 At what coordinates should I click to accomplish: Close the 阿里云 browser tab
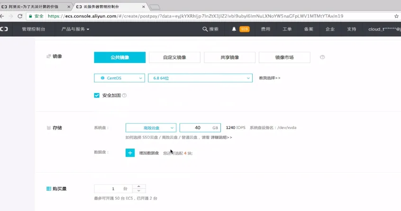point(69,7)
